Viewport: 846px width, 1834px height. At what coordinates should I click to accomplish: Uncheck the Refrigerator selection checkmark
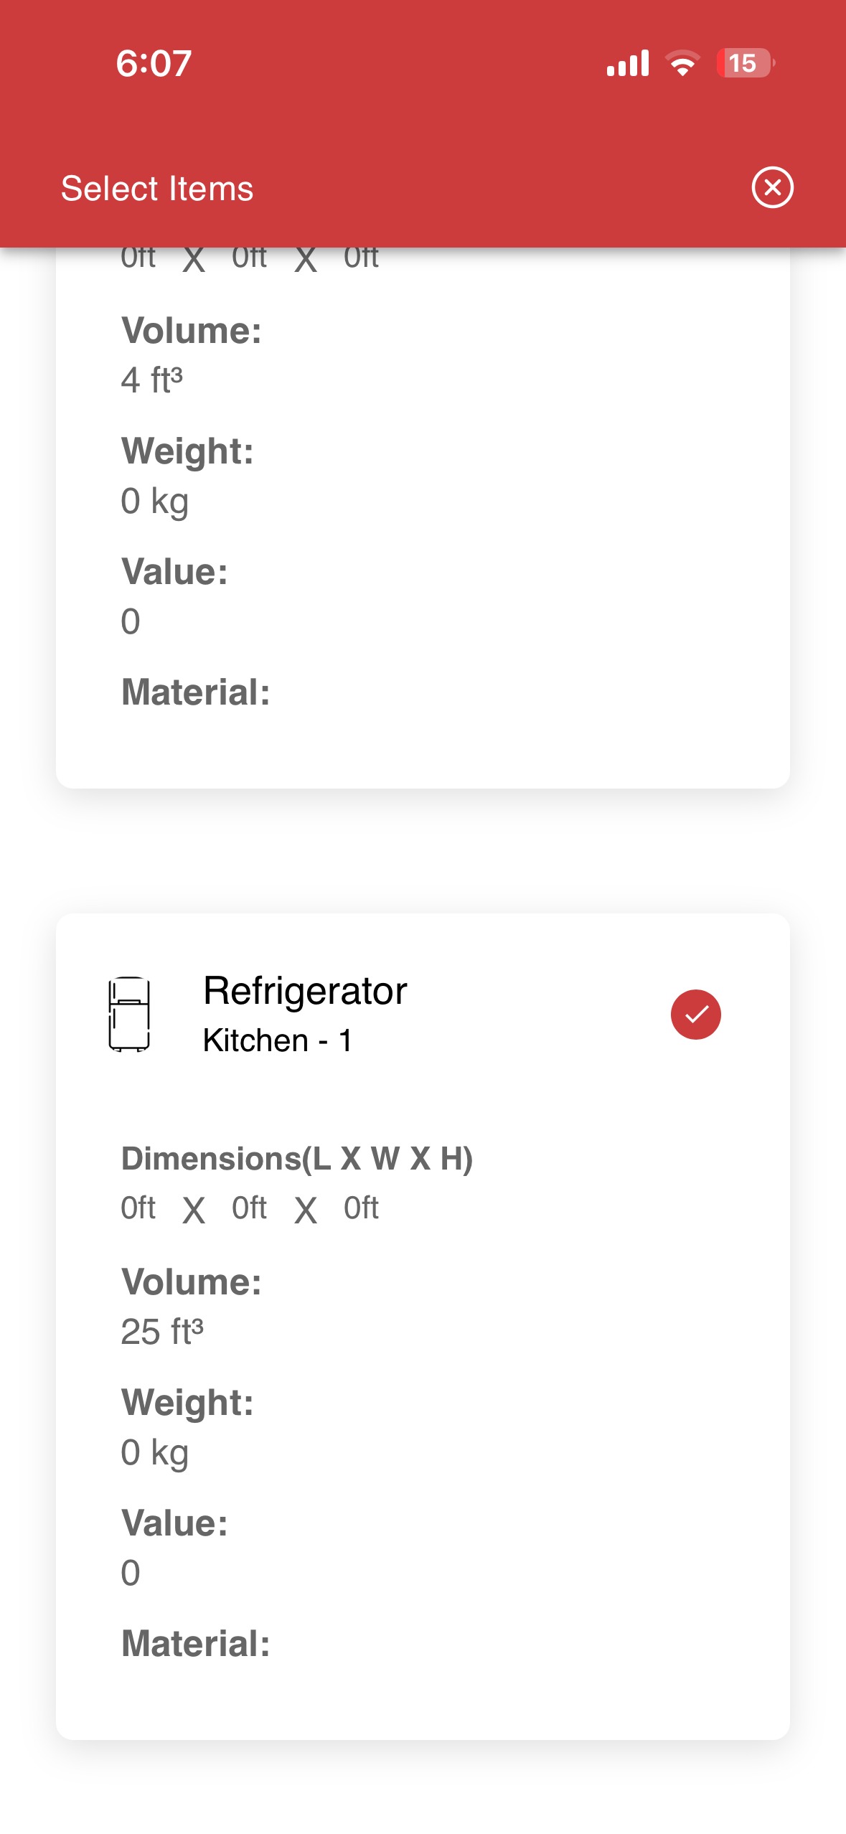[695, 1014]
